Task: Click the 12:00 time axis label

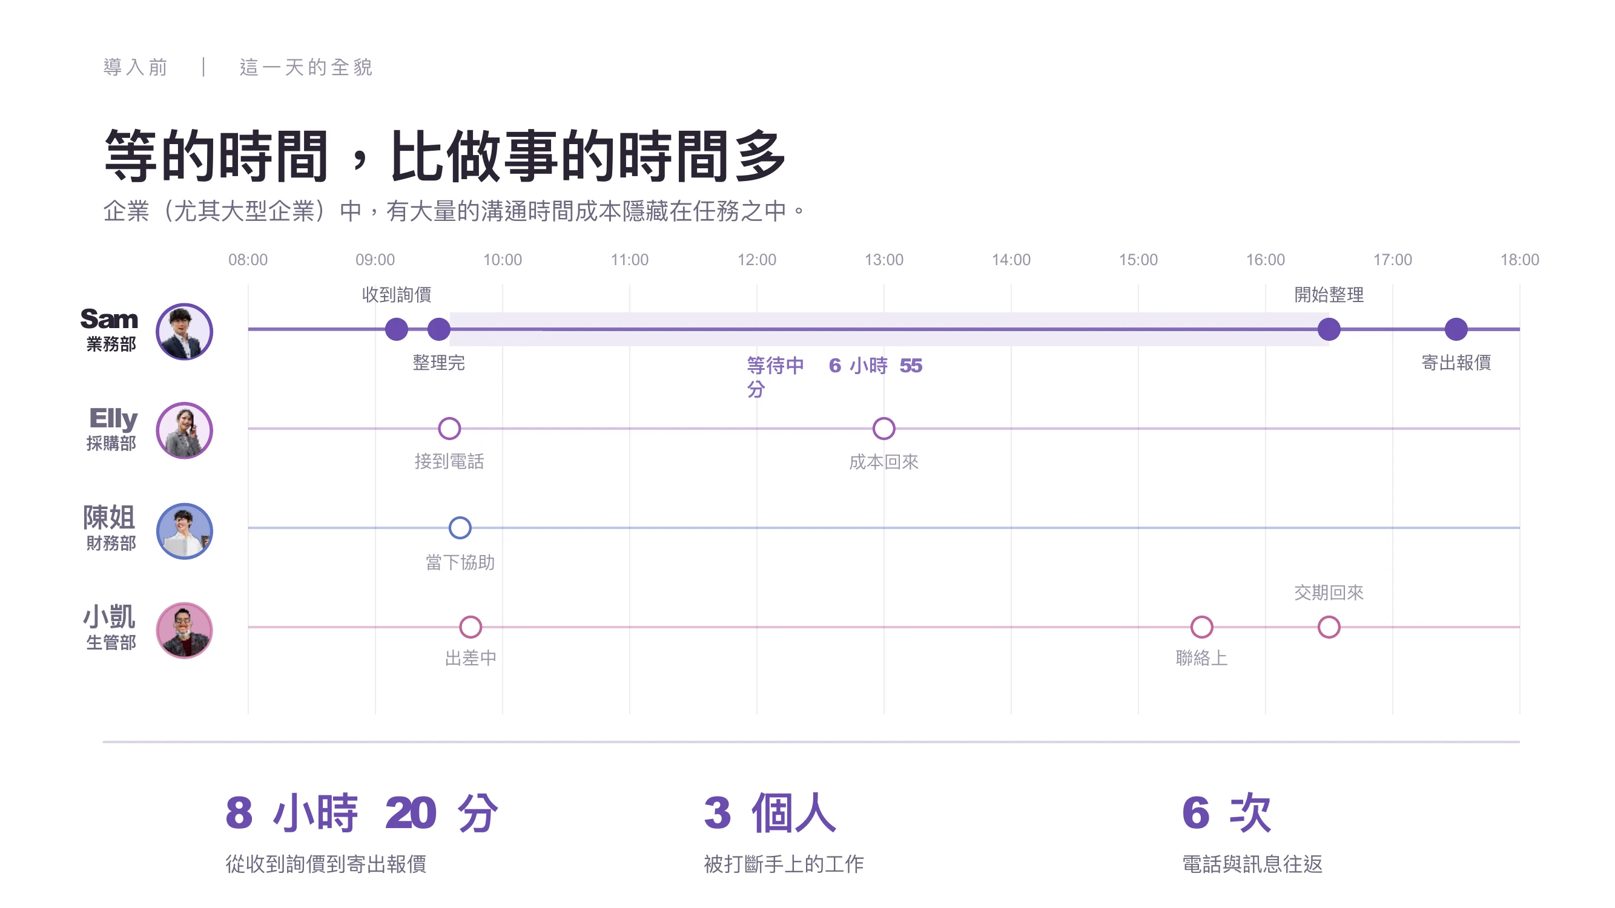Action: [757, 260]
